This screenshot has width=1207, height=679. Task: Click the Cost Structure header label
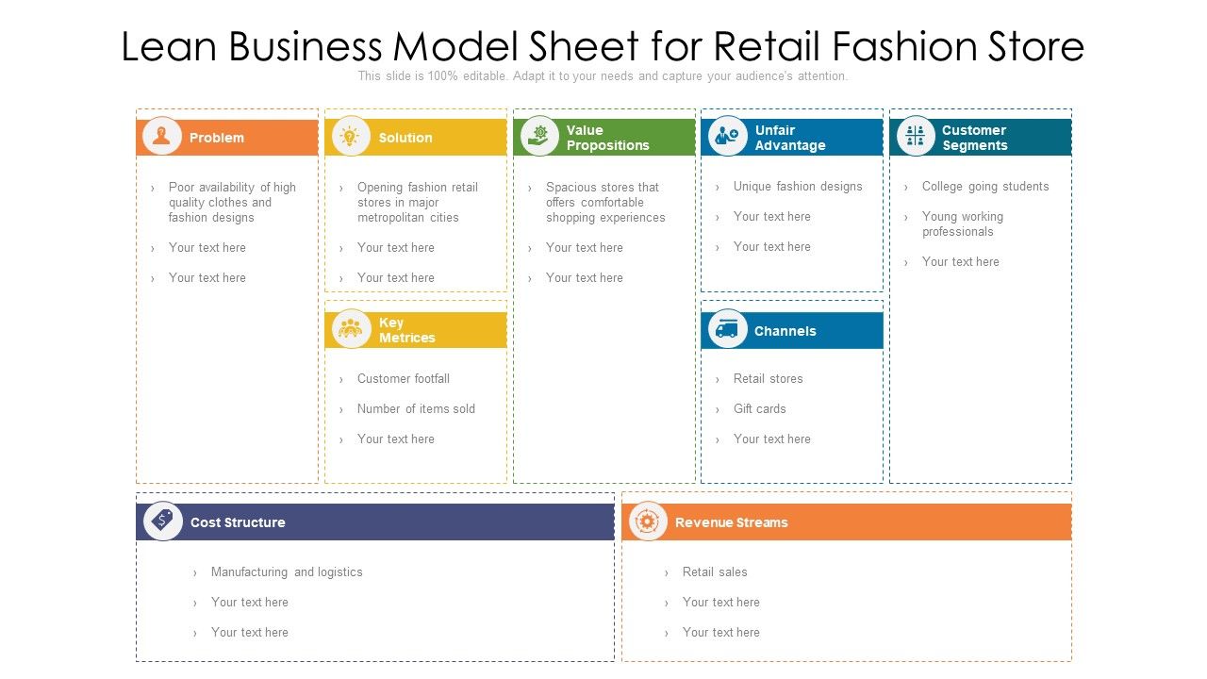point(238,522)
